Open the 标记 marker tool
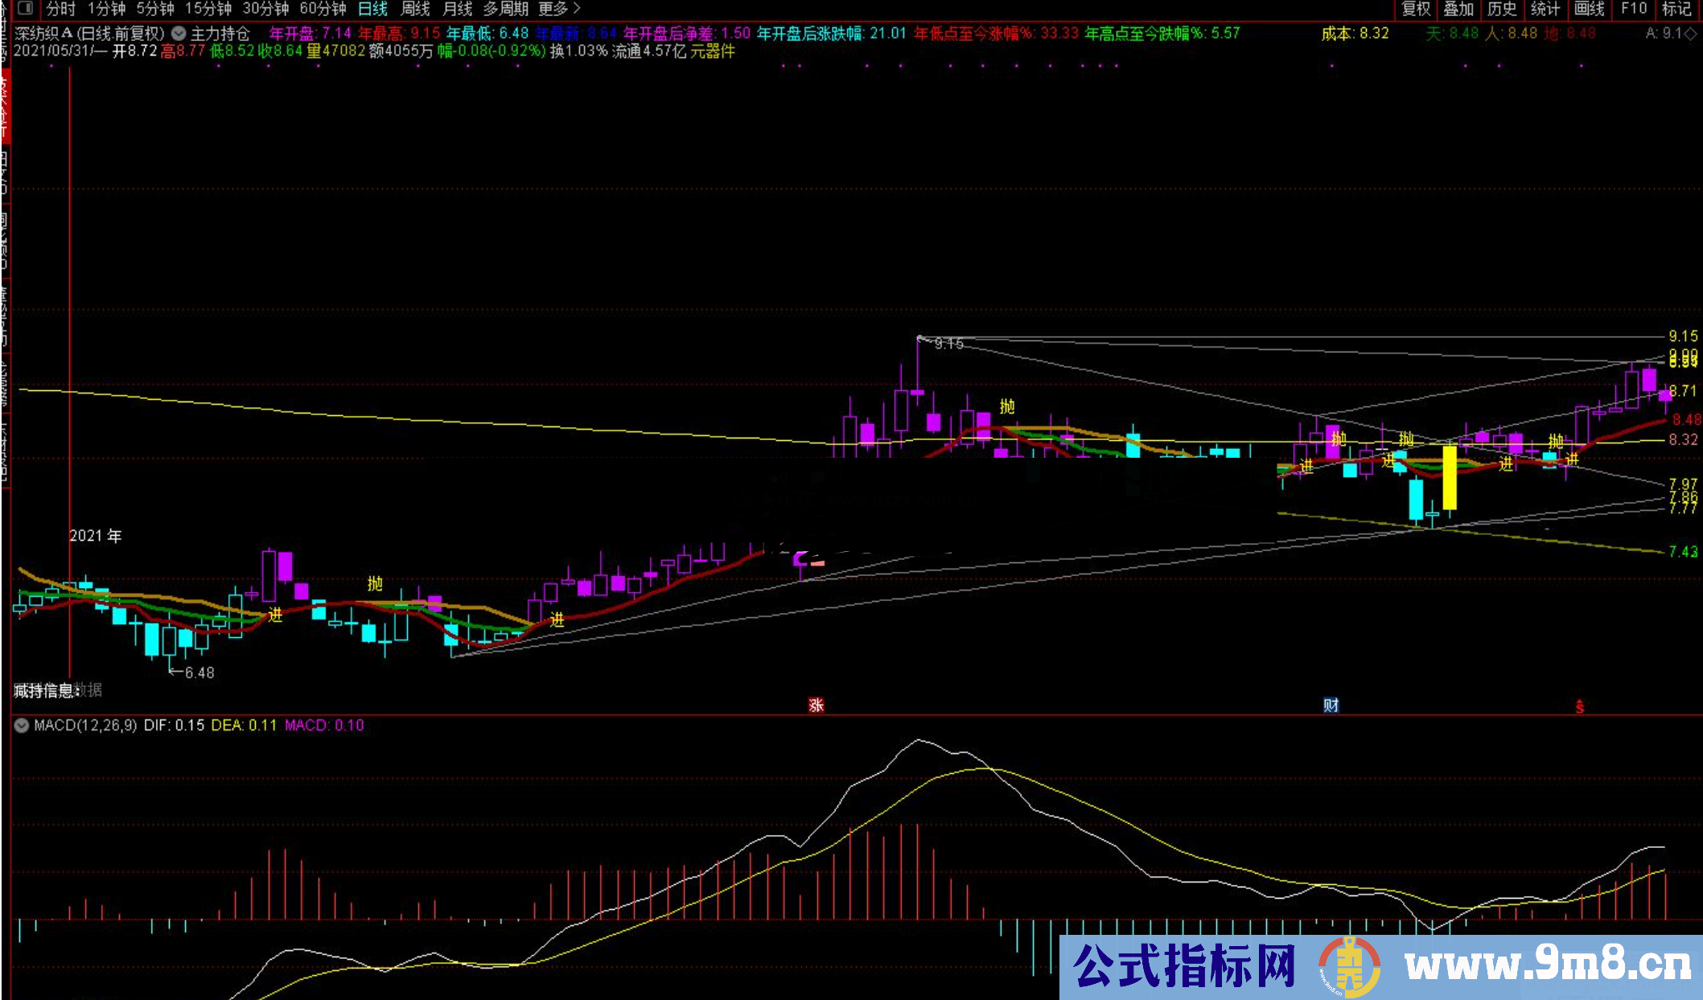 click(x=1677, y=9)
